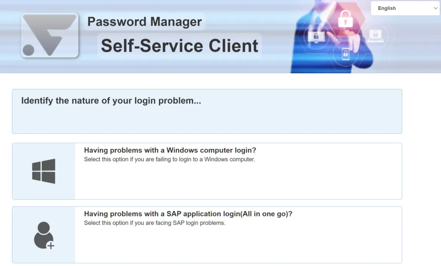Click blank area of the login problem panel
Screen dimensions: 441x266
point(220,120)
